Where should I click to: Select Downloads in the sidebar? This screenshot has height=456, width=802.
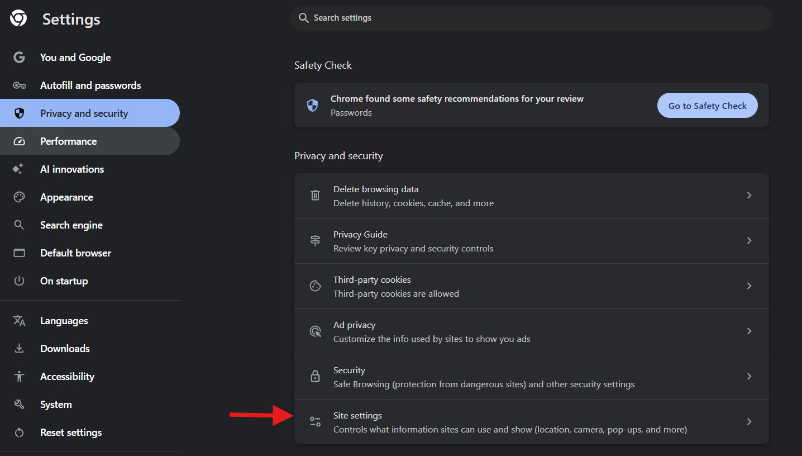coord(65,349)
